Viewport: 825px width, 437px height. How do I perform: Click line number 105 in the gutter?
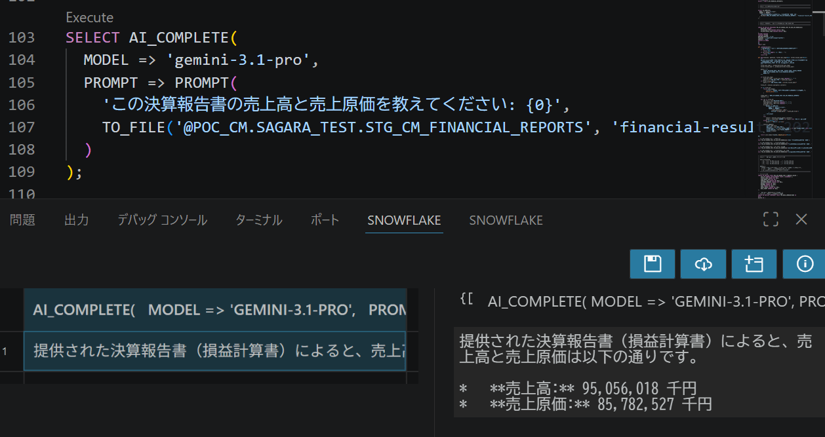click(22, 83)
